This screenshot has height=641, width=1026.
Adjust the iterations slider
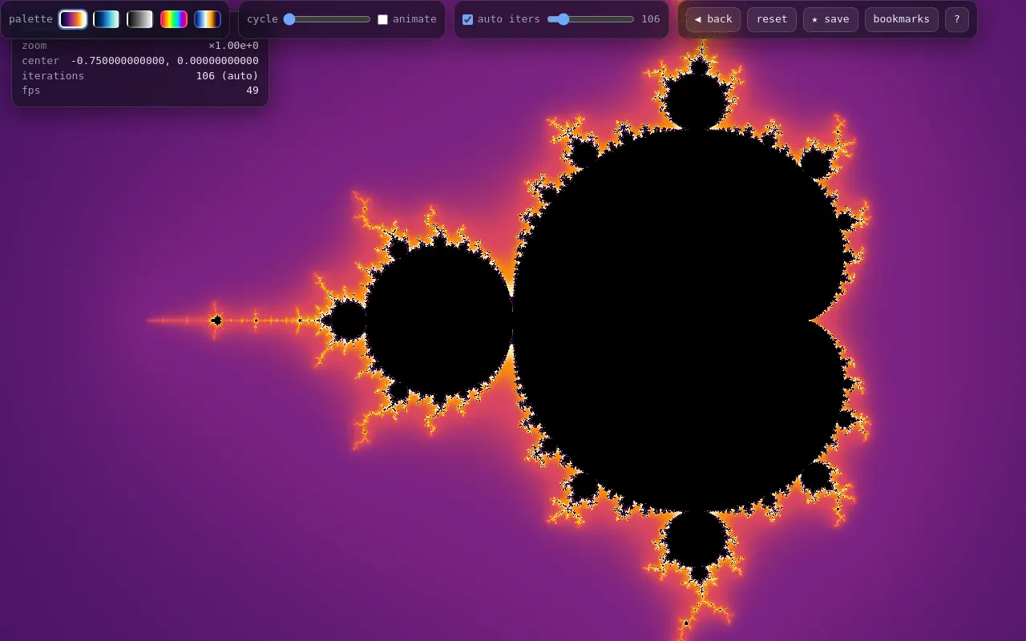[591, 19]
